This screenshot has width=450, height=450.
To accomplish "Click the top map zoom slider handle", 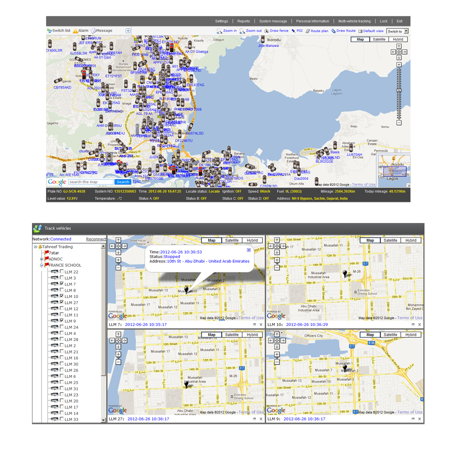I will 399,90.
